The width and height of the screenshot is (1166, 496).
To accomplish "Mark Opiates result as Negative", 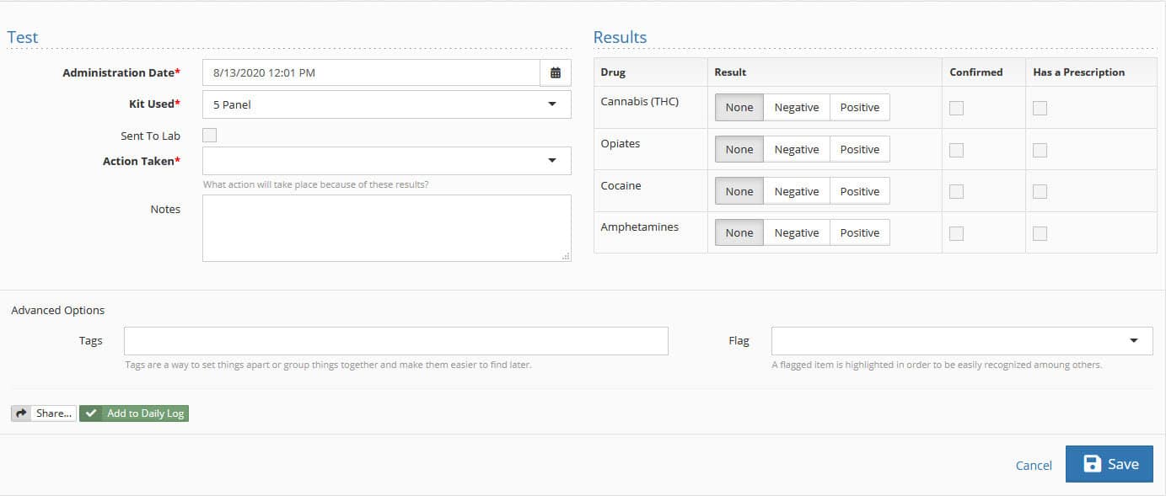I will tap(795, 148).
